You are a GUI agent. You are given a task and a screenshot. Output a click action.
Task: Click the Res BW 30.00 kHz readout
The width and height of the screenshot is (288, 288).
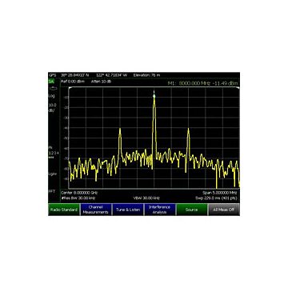point(78,198)
